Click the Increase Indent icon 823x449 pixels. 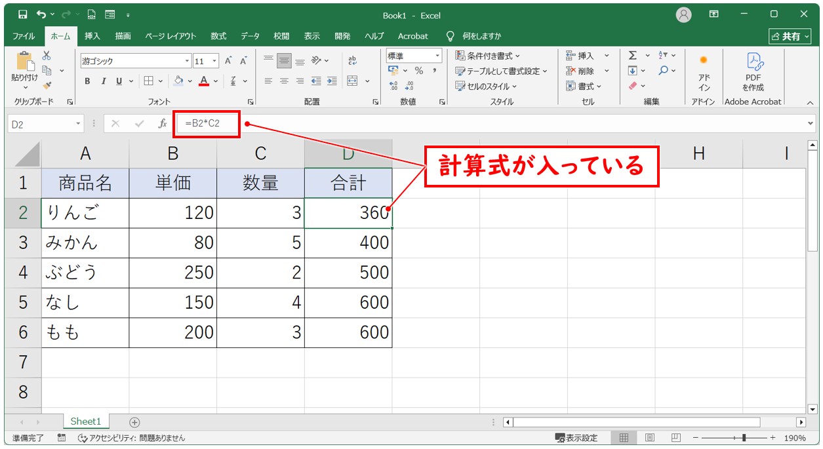(332, 81)
